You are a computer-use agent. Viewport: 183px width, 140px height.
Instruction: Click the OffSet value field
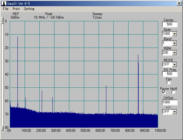[170, 102]
